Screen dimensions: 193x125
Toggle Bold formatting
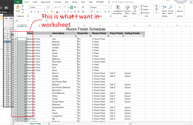(31, 11)
